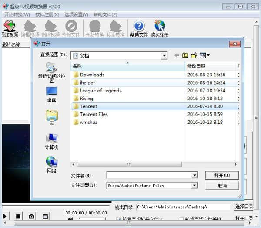Open the Software Registration (软件注册) menu

47,14
